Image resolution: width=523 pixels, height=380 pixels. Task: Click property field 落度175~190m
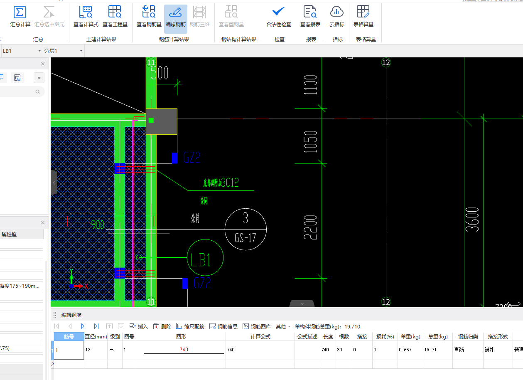(22, 286)
